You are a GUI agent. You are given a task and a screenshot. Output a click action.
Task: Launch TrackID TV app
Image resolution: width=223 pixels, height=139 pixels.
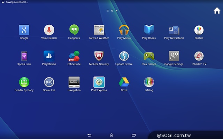tap(199, 56)
